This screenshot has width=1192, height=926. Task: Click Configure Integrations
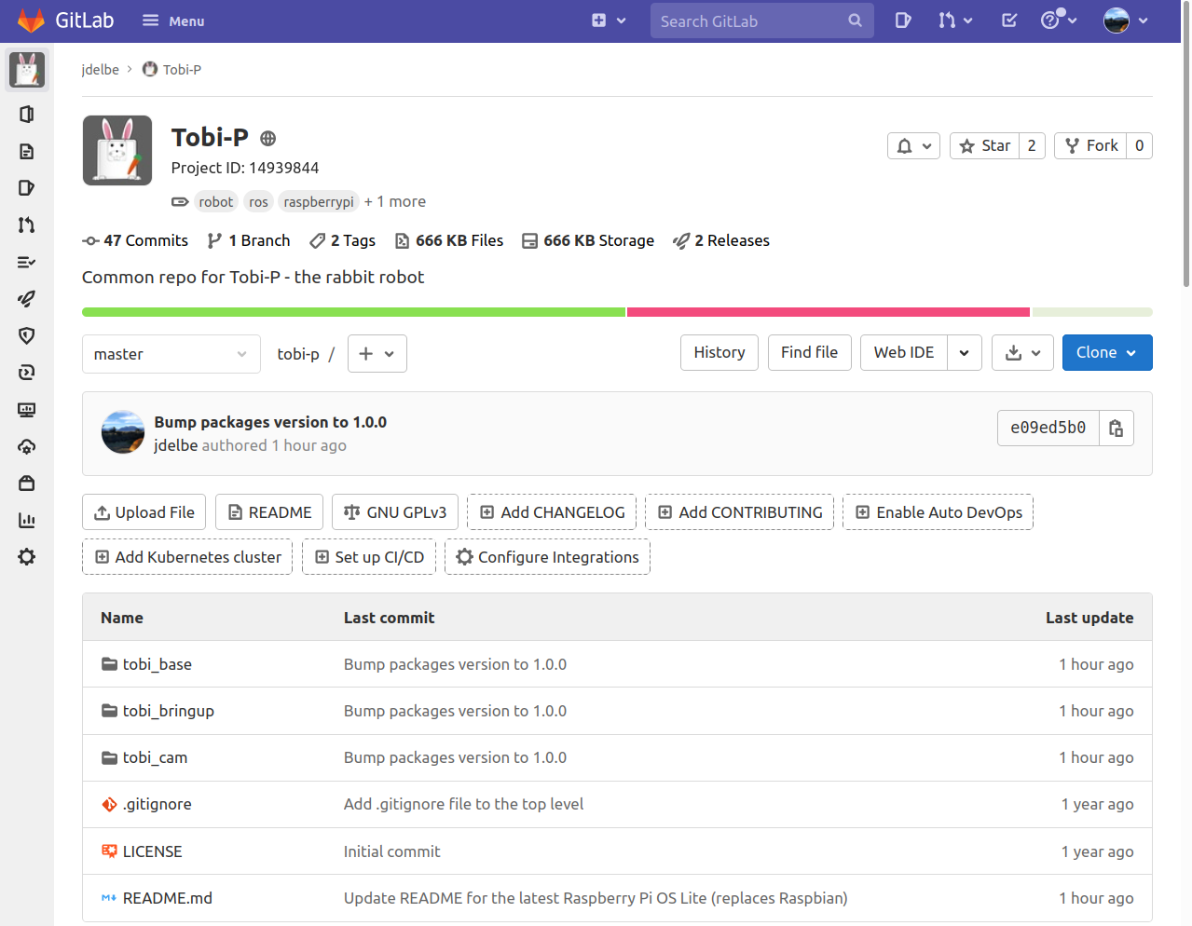tap(548, 557)
